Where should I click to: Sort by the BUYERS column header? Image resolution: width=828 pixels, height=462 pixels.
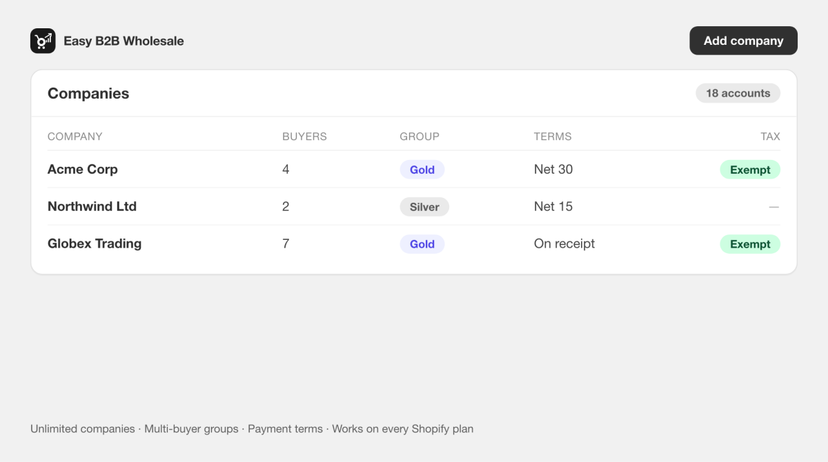pyautogui.click(x=304, y=137)
